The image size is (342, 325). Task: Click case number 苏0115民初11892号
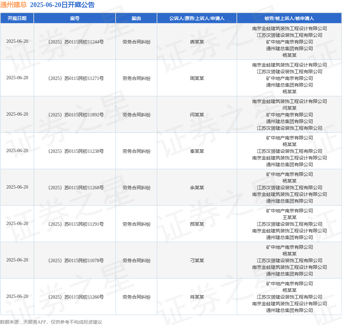pyautogui.click(x=76, y=115)
